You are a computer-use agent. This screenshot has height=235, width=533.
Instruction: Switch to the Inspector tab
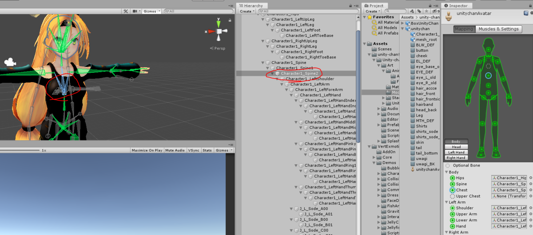456,6
